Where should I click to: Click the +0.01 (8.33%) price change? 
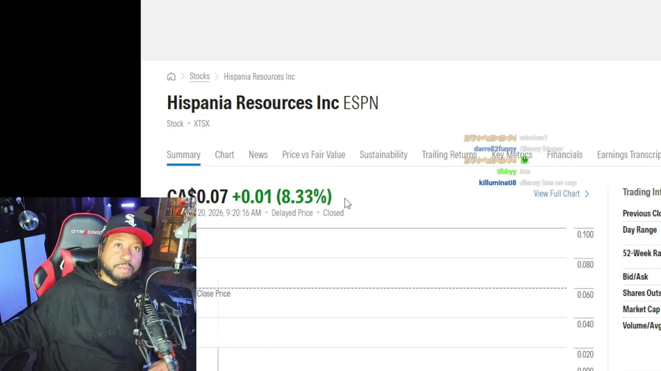point(282,196)
